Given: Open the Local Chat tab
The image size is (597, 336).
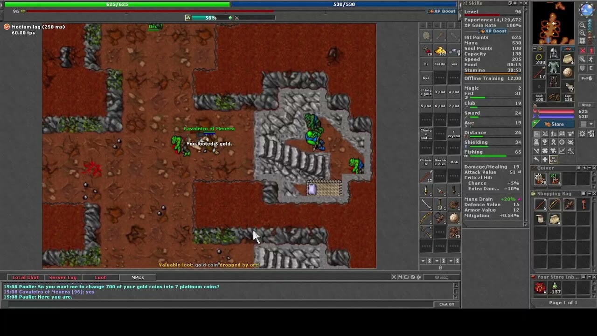Looking at the screenshot, I should (25, 277).
